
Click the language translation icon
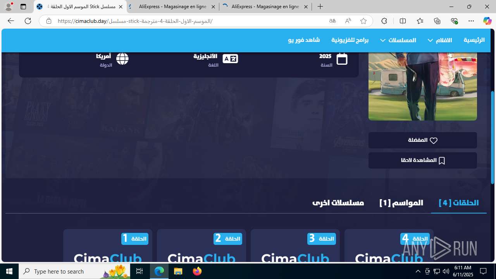coord(230,59)
